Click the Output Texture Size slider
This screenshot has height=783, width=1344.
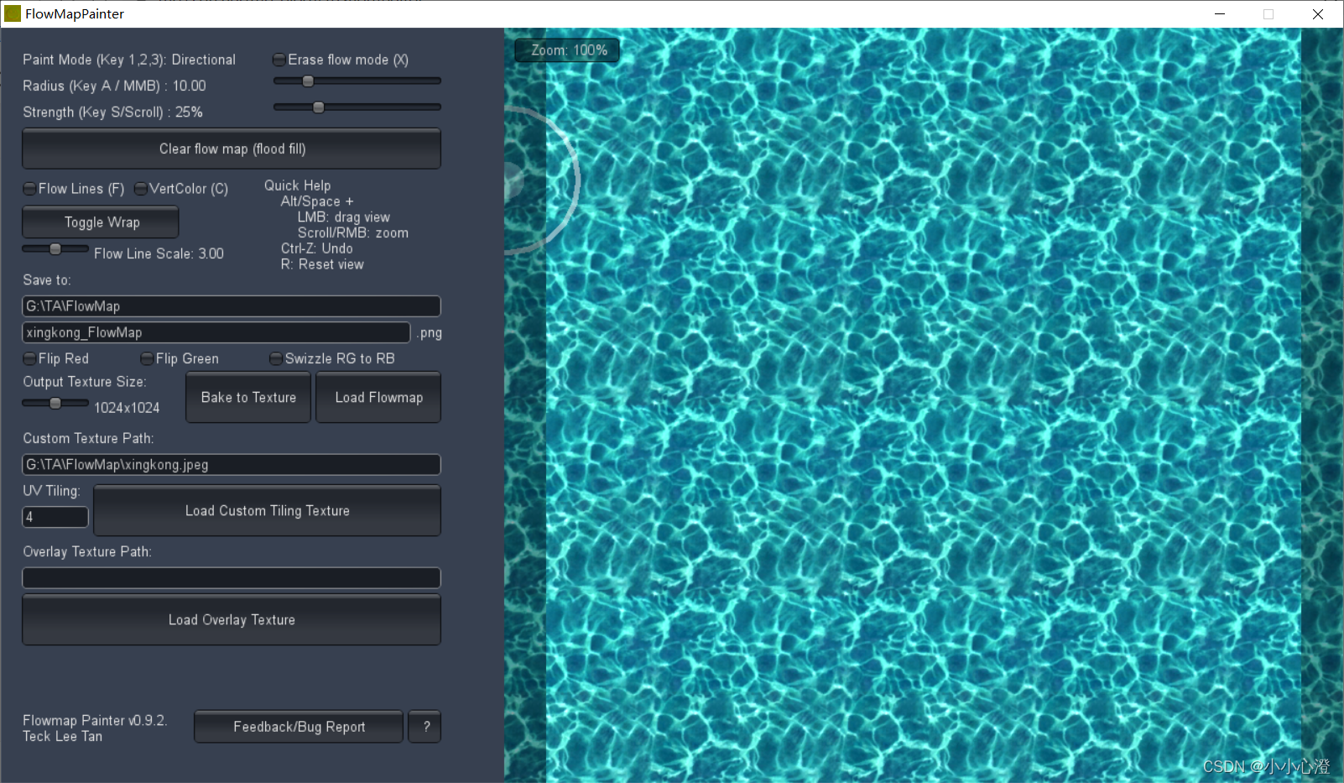pos(57,403)
